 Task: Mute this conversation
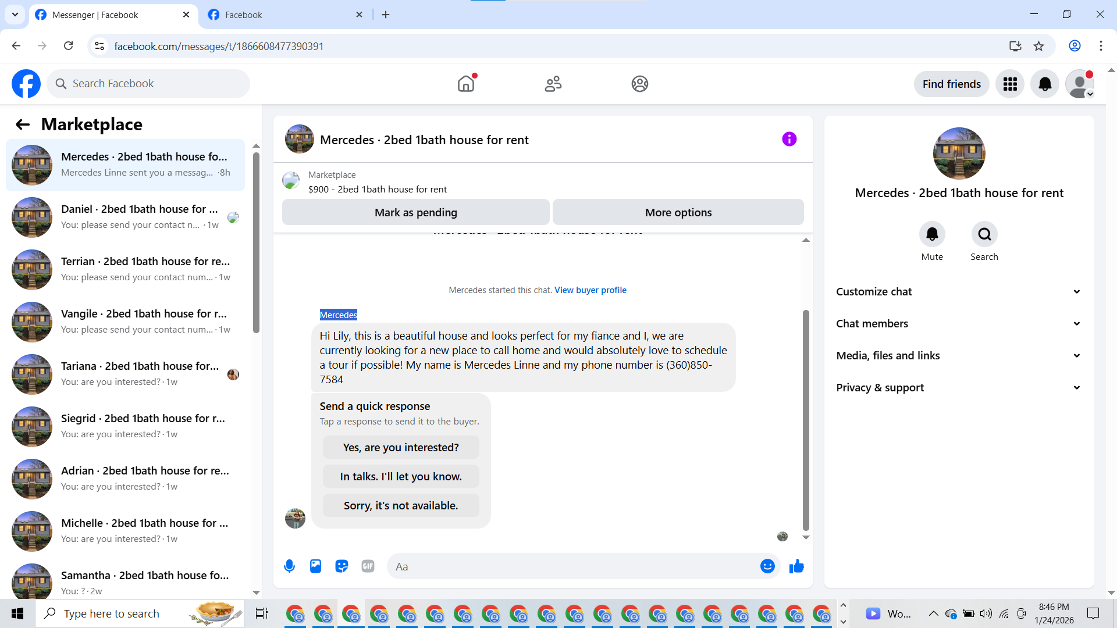tap(932, 234)
